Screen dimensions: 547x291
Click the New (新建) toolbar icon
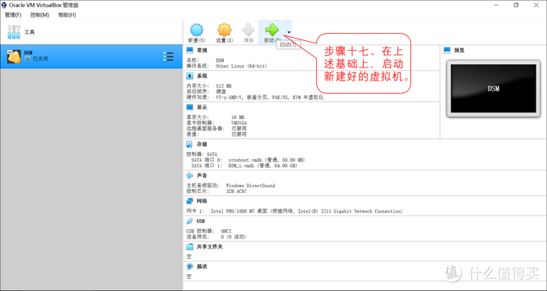pyautogui.click(x=196, y=30)
